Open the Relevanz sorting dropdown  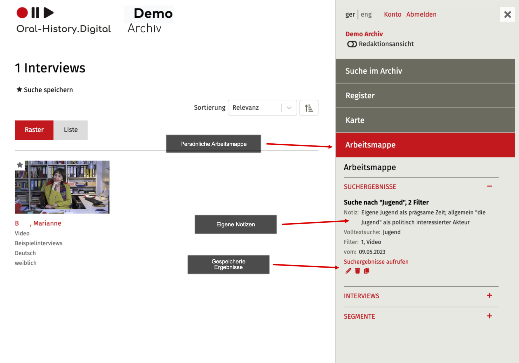click(262, 108)
